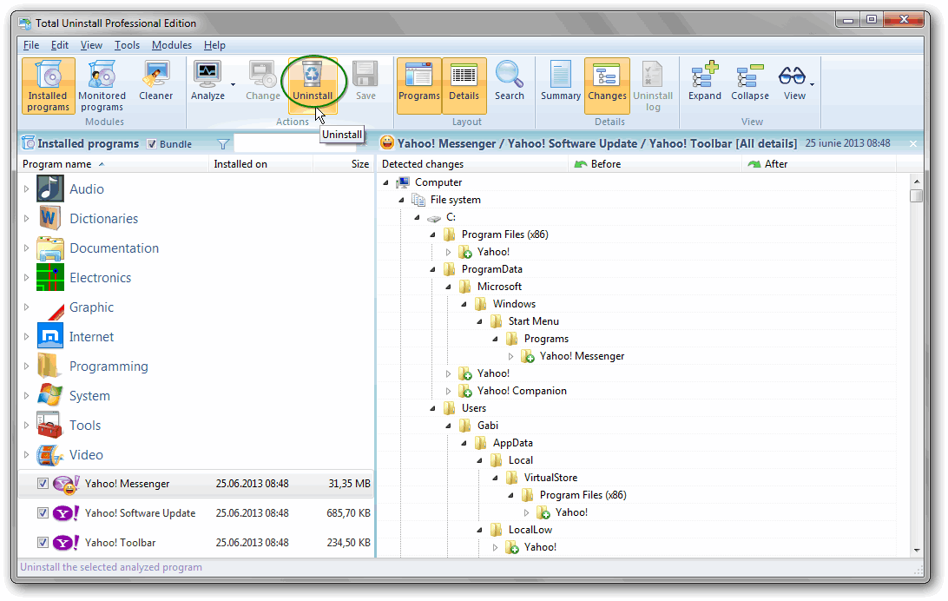Open the Monitored programs module
Image resolution: width=948 pixels, height=601 pixels.
tap(102, 85)
